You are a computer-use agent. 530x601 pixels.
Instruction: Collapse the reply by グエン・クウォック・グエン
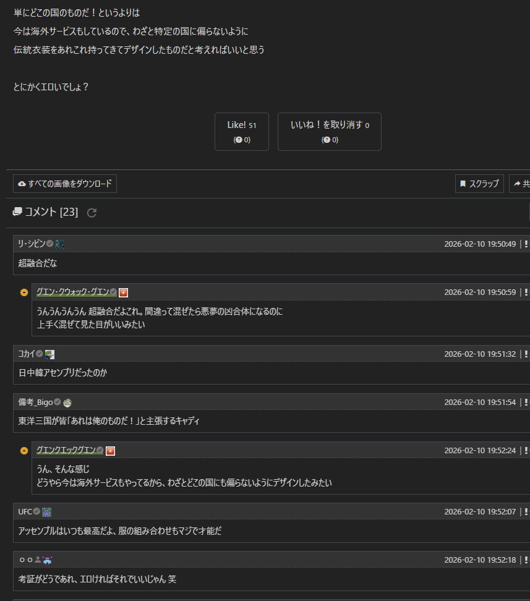click(x=24, y=292)
